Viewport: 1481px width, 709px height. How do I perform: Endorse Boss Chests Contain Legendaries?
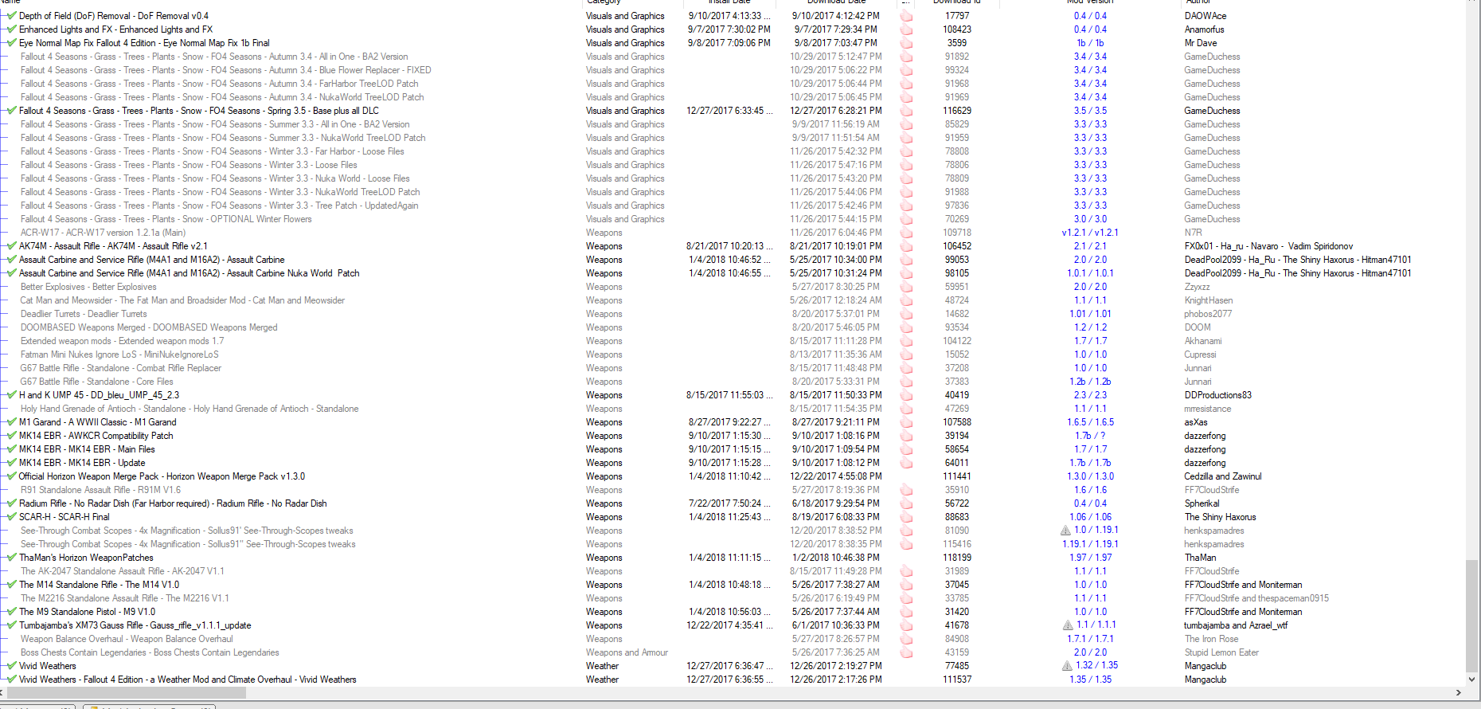906,652
